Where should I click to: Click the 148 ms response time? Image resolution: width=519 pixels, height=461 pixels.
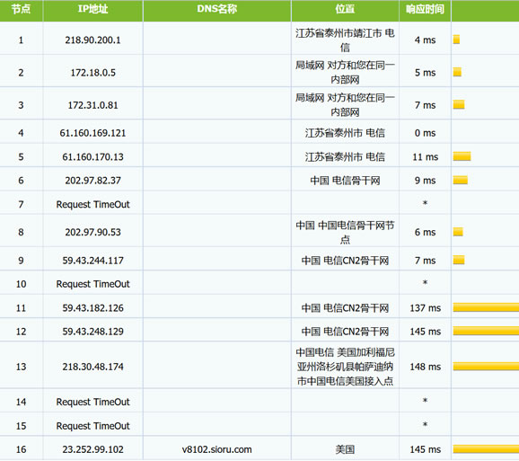pyautogui.click(x=426, y=367)
